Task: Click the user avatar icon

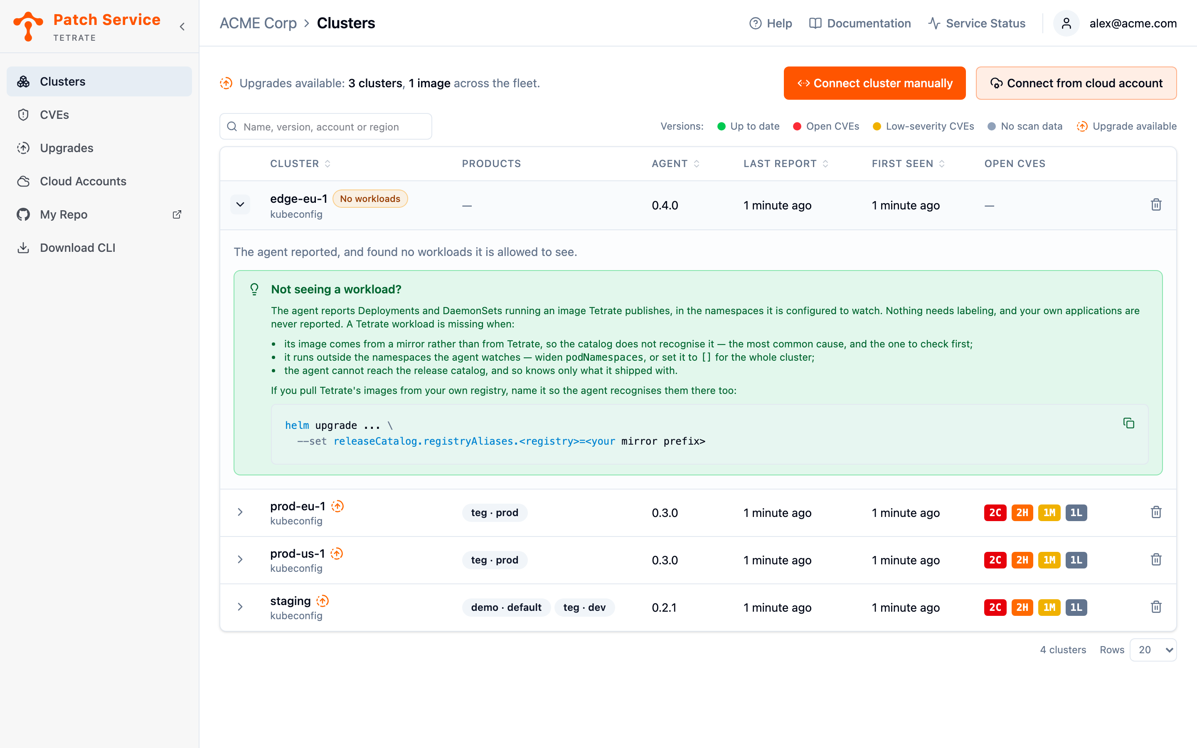Action: point(1066,23)
